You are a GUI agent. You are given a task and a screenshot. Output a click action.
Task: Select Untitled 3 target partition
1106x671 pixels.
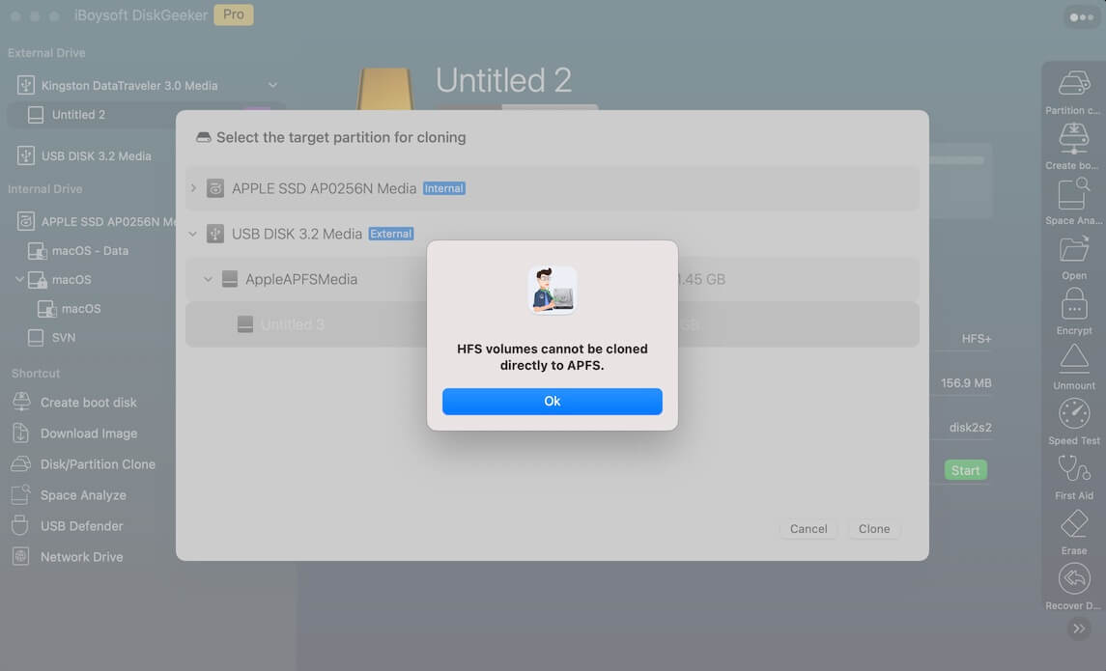coord(292,324)
